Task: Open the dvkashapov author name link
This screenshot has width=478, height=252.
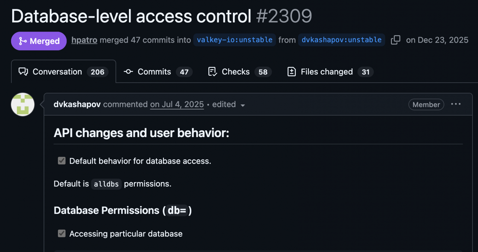Action: [77, 105]
